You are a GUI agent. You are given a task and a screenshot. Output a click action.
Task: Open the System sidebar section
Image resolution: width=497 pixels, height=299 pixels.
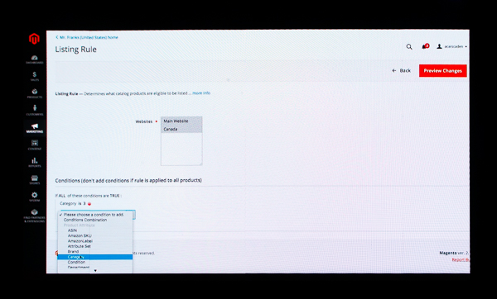[x=35, y=197]
